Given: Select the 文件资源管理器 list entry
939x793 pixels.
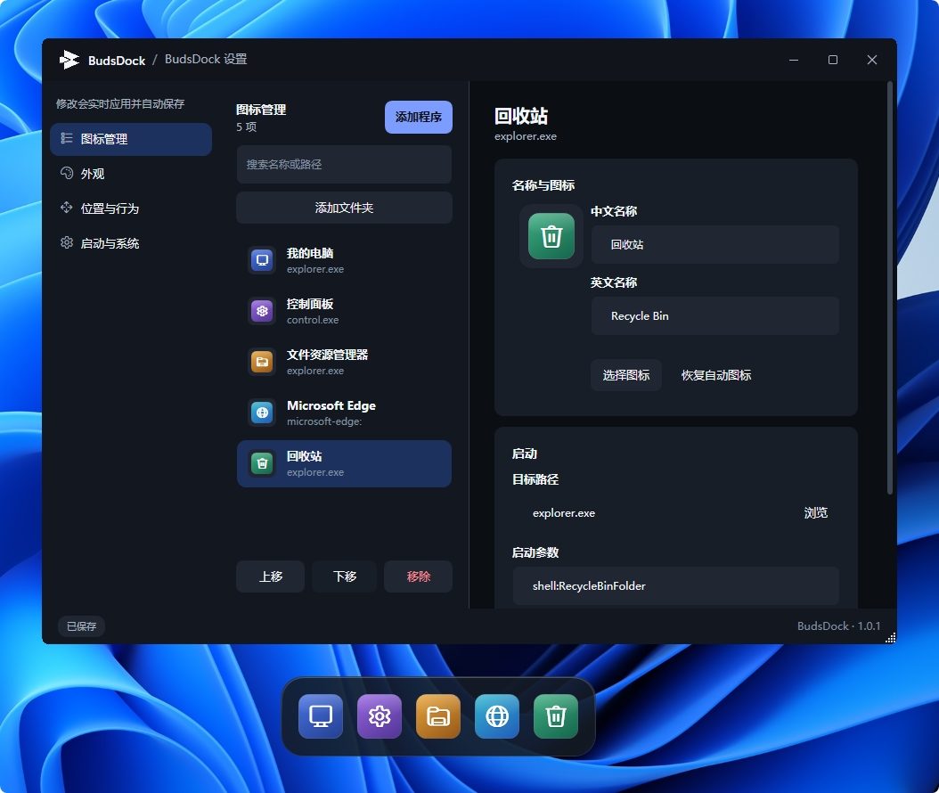Looking at the screenshot, I should [x=344, y=362].
